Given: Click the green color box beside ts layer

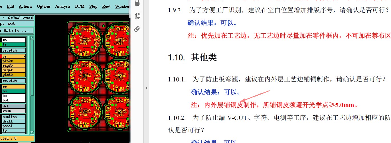Looking at the screenshot, I should (1, 44).
